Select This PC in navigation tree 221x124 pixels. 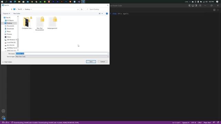coord(8,18)
